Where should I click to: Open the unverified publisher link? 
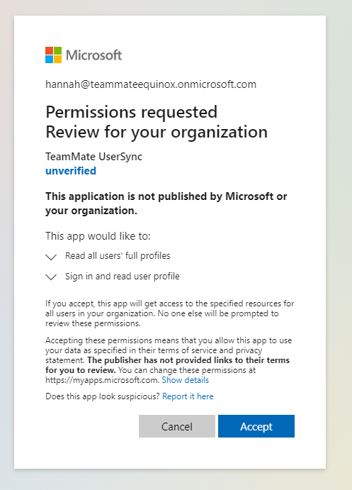[x=71, y=171]
